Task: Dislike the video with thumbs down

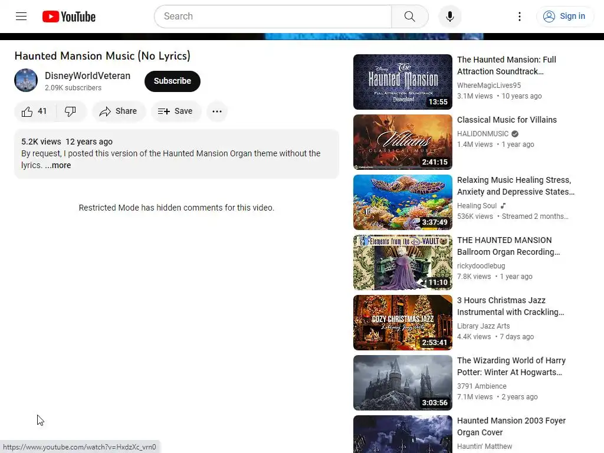Action: pos(71,111)
